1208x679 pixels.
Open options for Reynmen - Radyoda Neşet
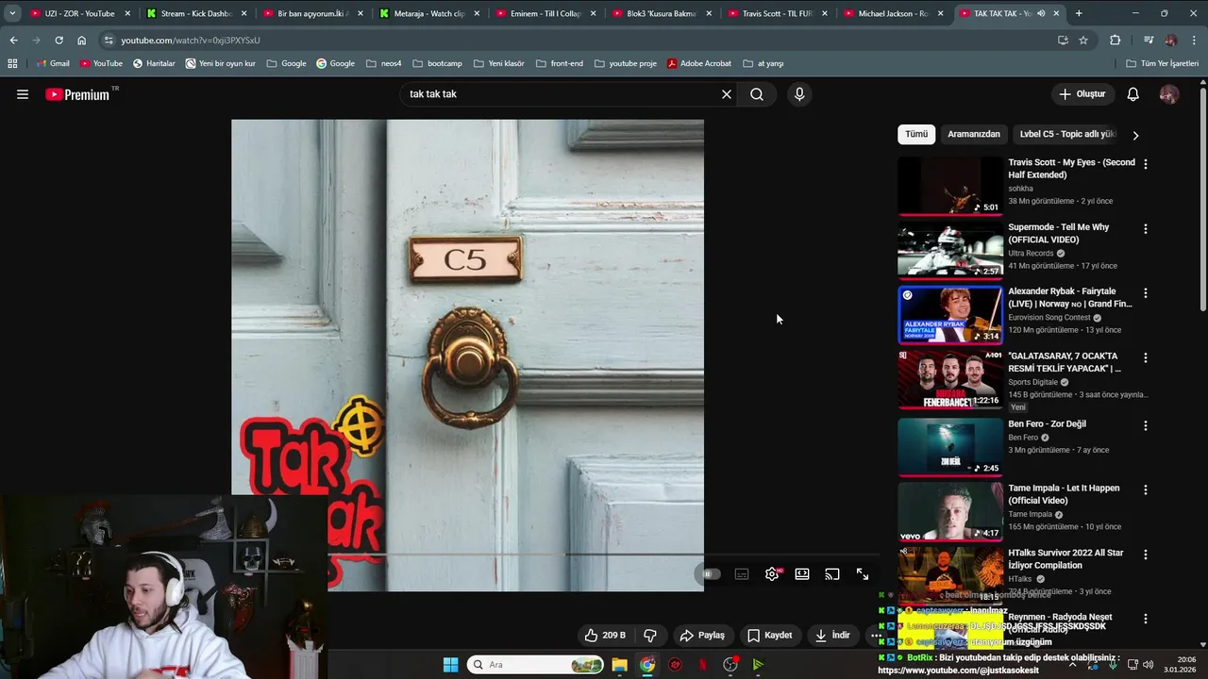coord(1146,619)
